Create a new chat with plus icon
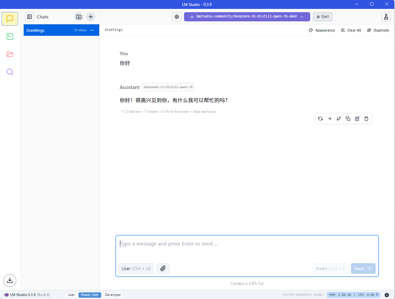This screenshot has width=395, height=299. pyautogui.click(x=91, y=17)
